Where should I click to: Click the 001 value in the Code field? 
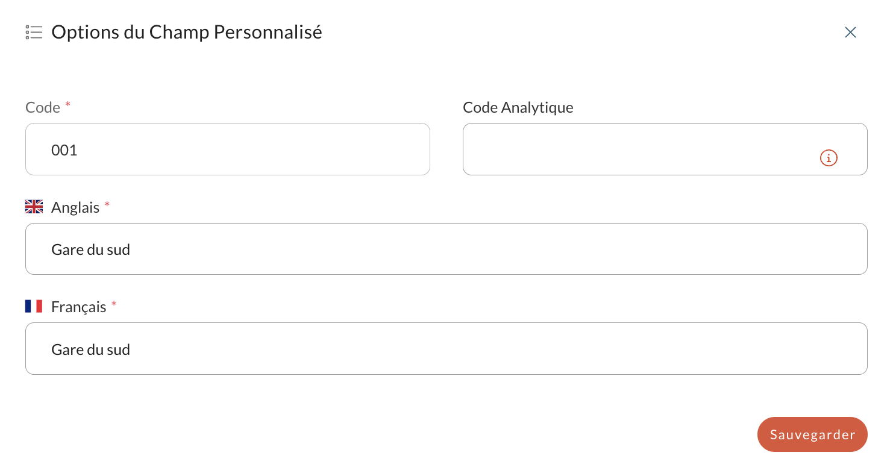coord(64,150)
